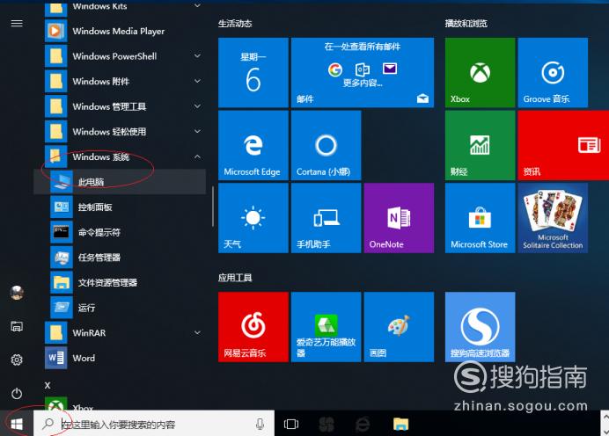This screenshot has width=609, height=436.
Task: Launch 网易云音乐 tile
Action: point(253,327)
